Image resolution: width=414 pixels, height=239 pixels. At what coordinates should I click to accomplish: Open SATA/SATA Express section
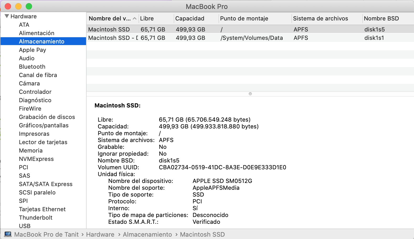(46, 184)
